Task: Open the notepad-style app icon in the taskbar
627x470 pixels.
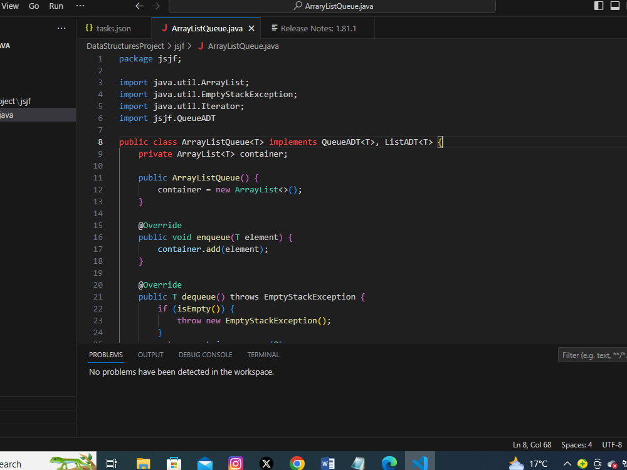Action: [358, 464]
